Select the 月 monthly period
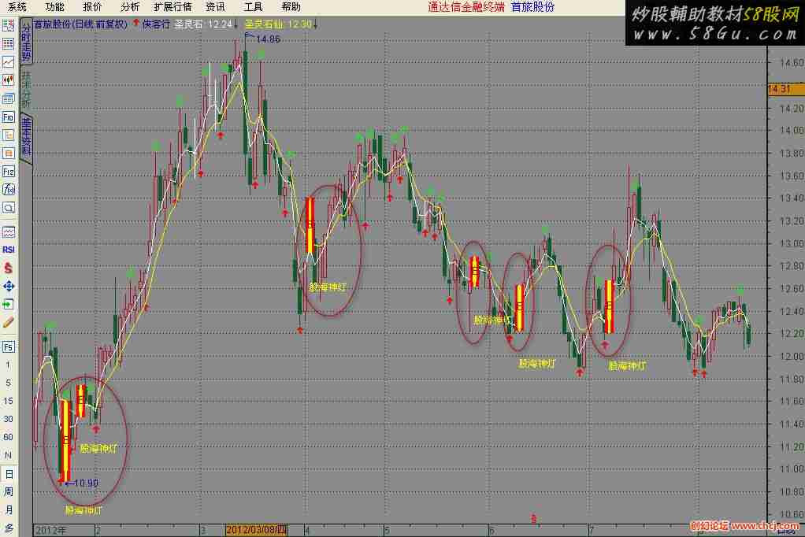 pyautogui.click(x=9, y=509)
